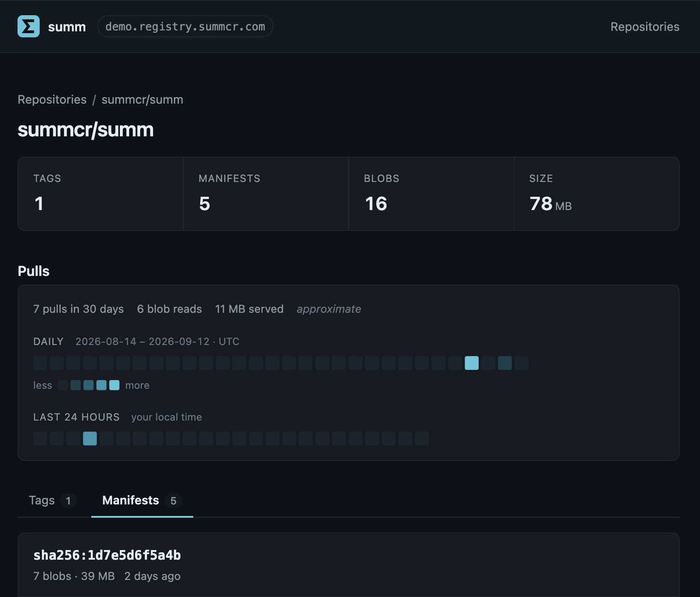The width and height of the screenshot is (700, 597).
Task: Switch to the Tags tab
Action: 53,501
